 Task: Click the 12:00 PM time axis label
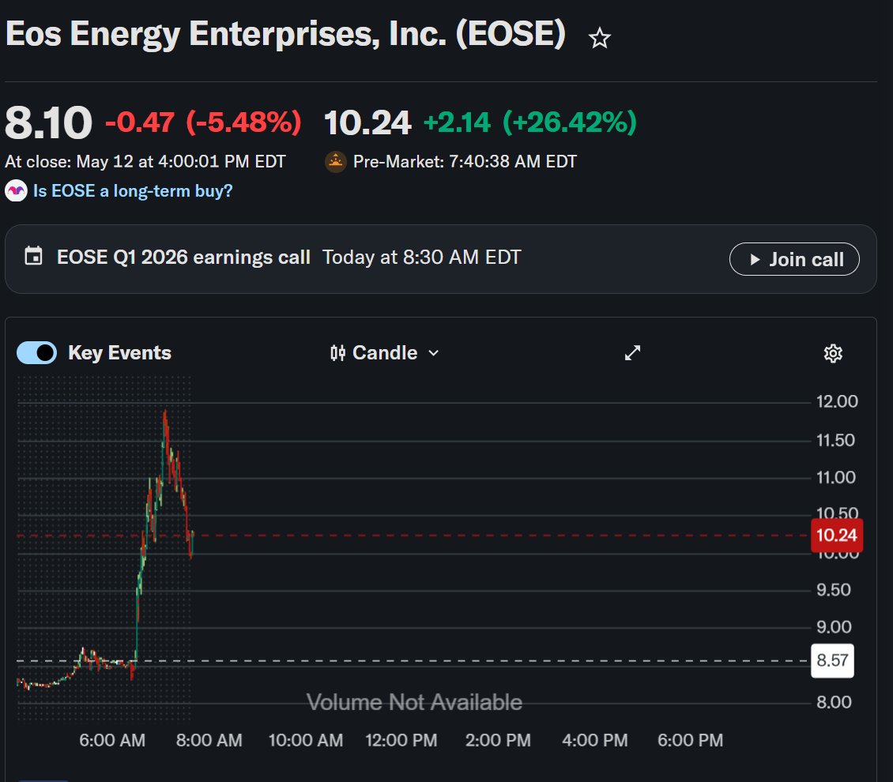click(401, 740)
